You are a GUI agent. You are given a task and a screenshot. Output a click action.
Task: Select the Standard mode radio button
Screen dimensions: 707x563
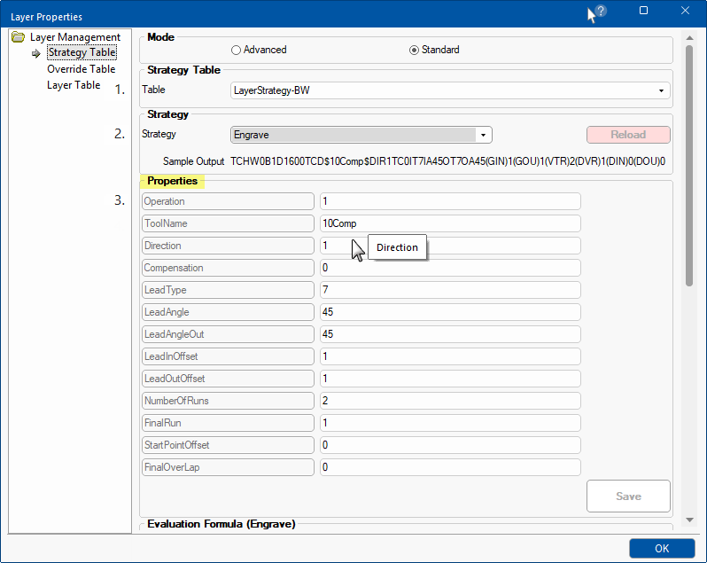click(414, 50)
